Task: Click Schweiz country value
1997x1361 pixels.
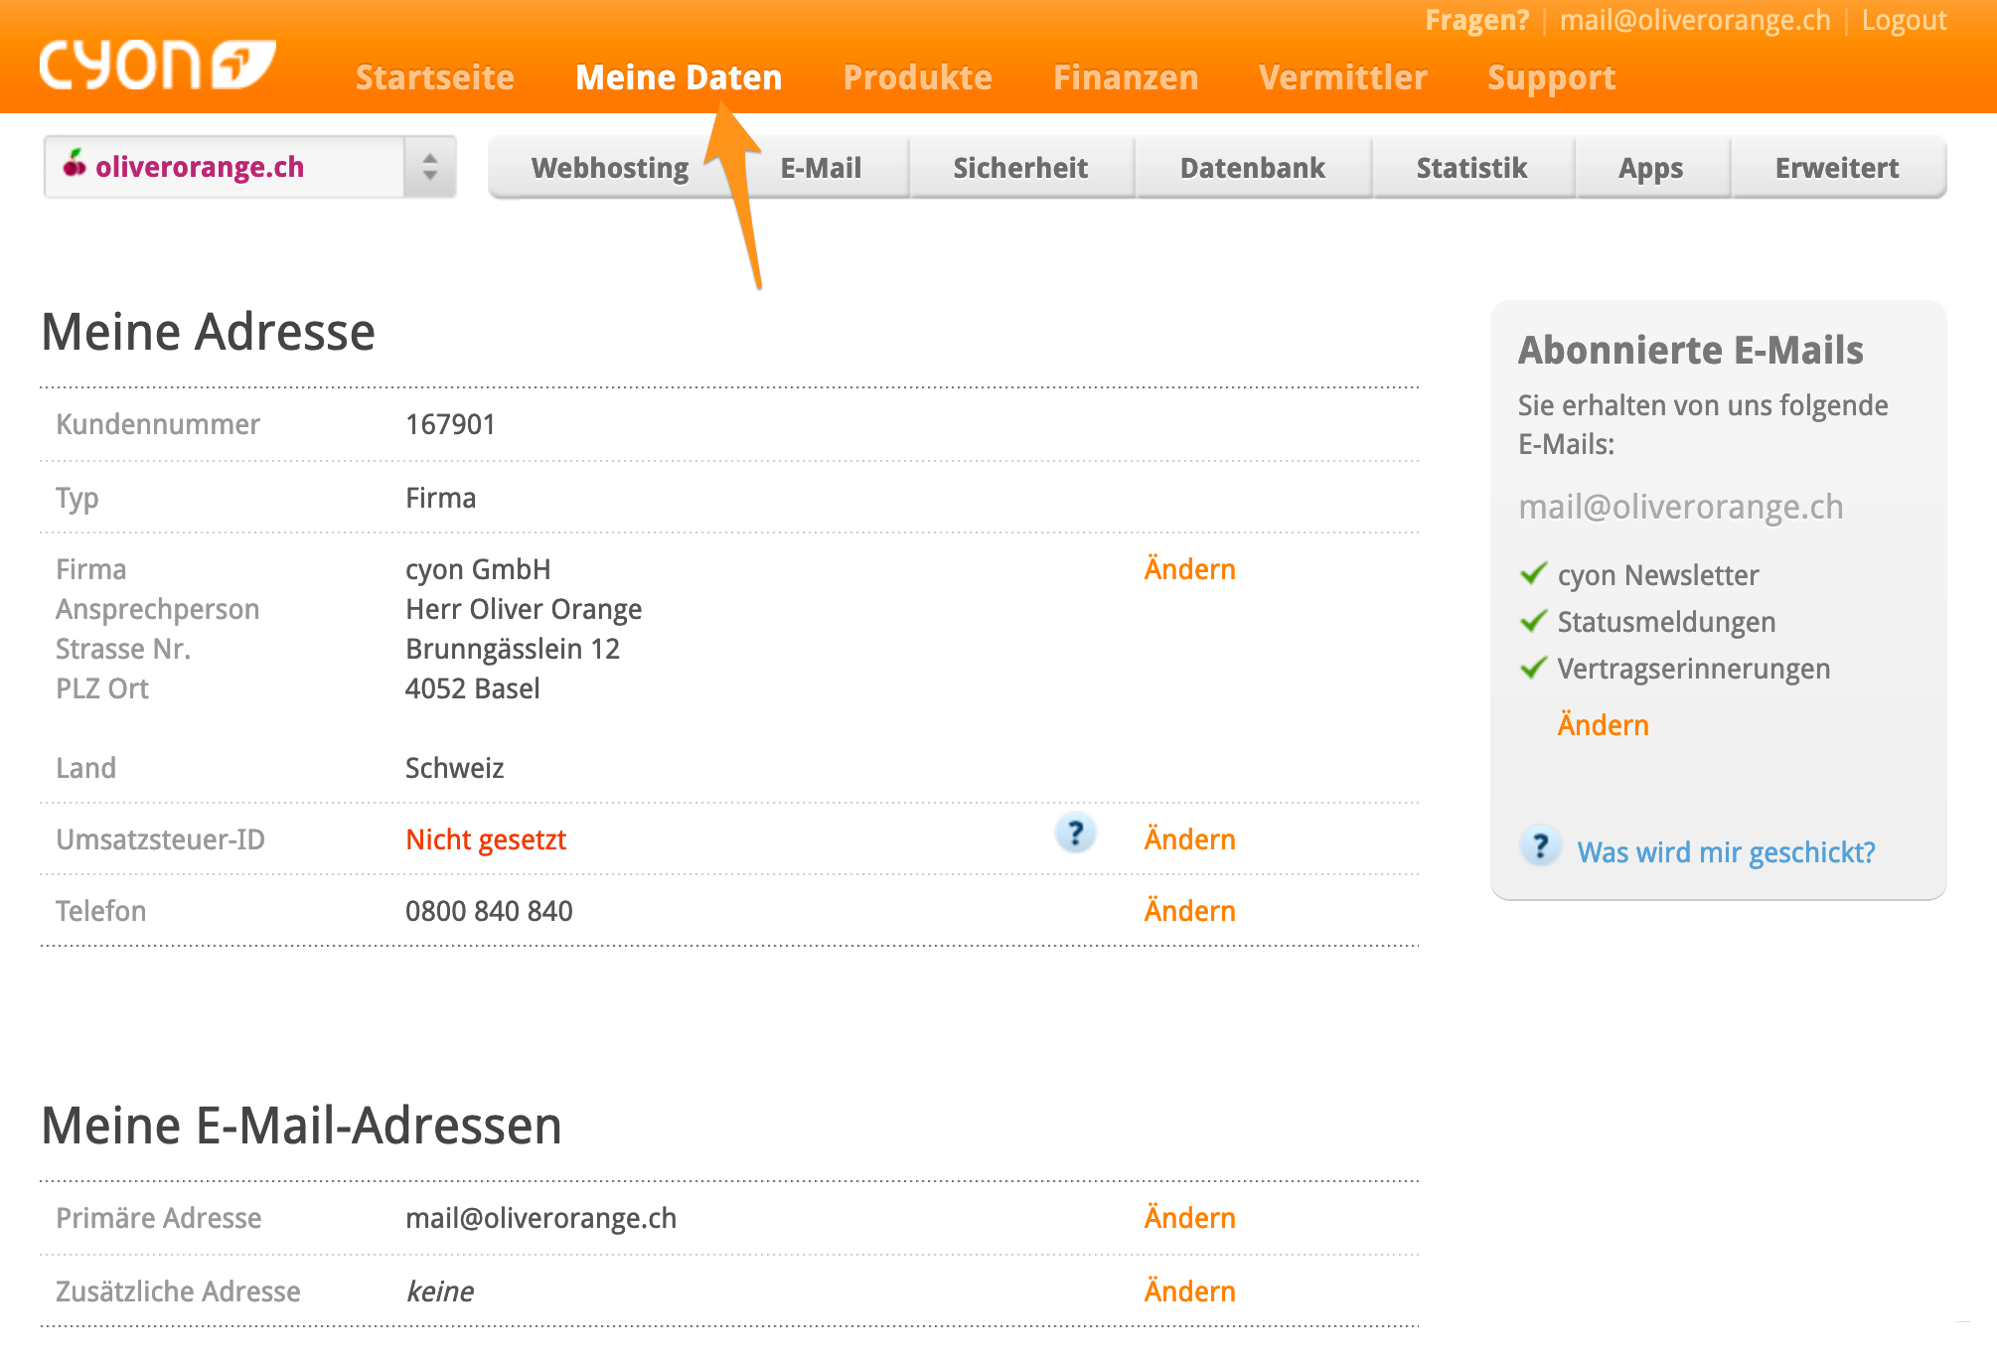Action: pos(455,768)
